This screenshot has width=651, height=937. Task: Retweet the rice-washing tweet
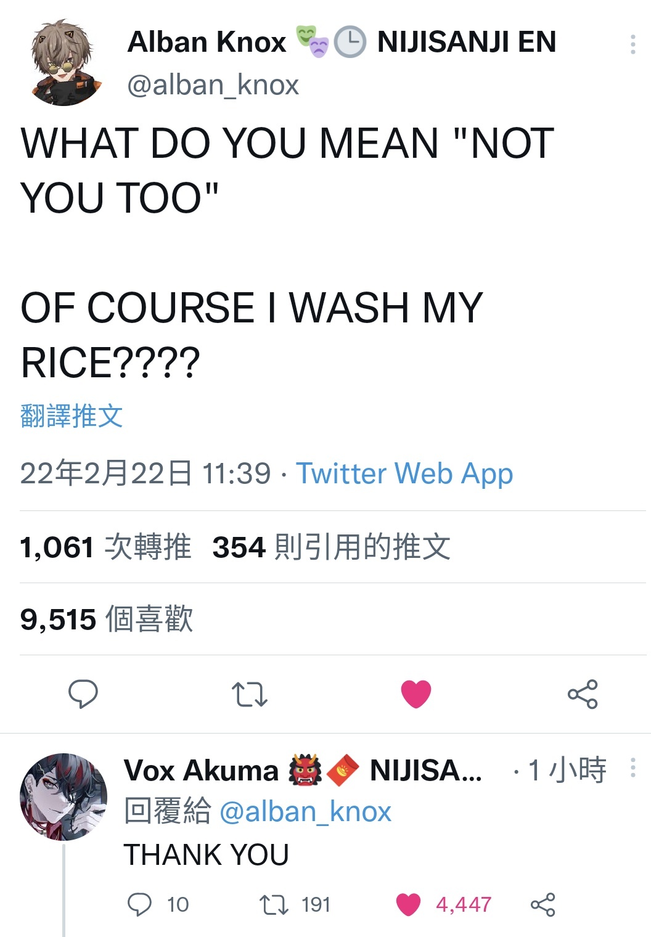coord(249,694)
